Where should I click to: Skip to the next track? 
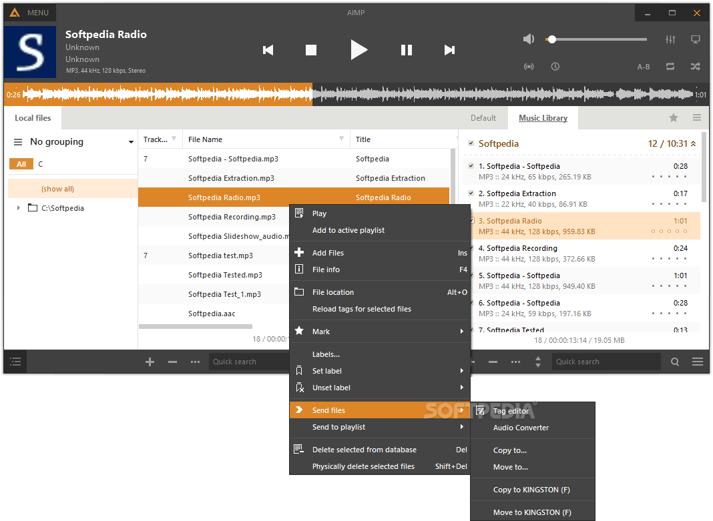tap(449, 50)
